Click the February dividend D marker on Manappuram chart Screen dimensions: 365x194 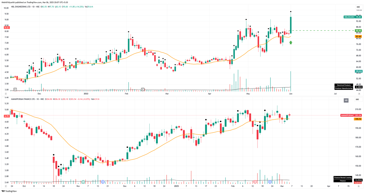pyautogui.click(x=270, y=182)
